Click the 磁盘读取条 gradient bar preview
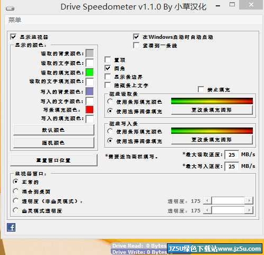Screen dimensions: 264x255 tap(212, 101)
